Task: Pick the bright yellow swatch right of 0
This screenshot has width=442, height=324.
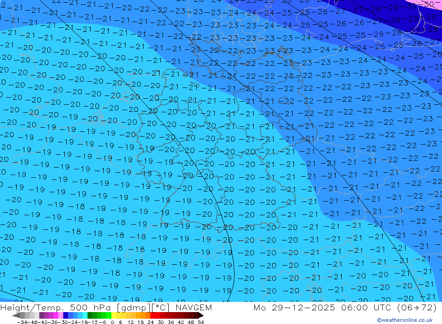Action: (114, 316)
